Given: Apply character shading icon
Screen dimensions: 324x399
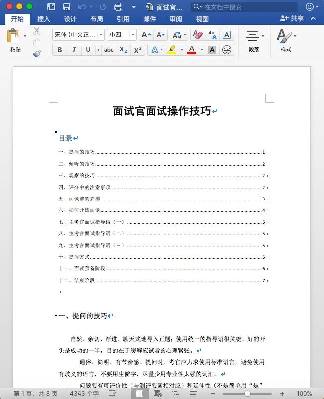Looking at the screenshot, I should click(212, 50).
